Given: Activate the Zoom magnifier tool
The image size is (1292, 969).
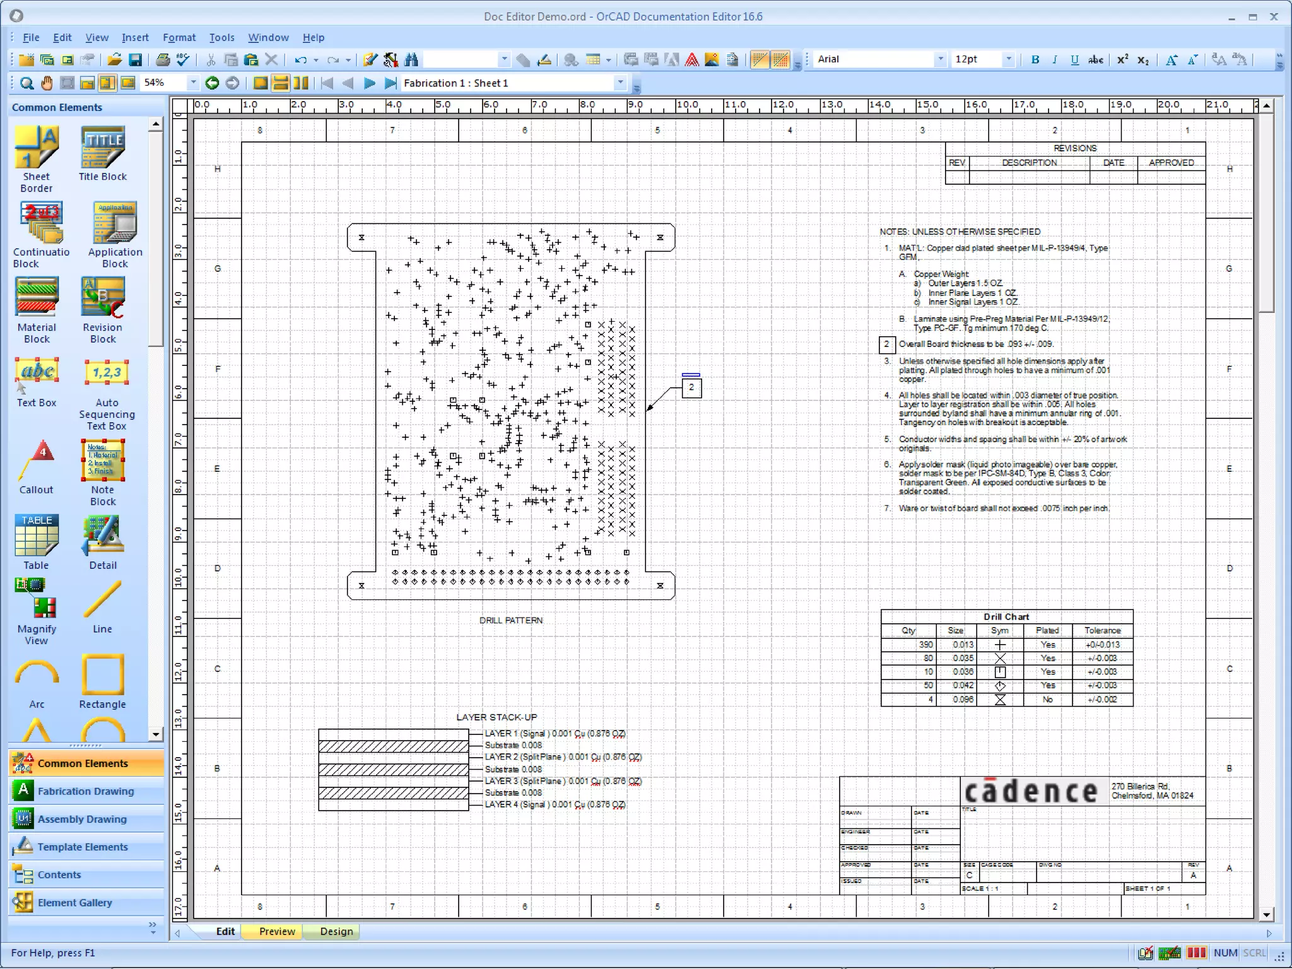Looking at the screenshot, I should [26, 83].
